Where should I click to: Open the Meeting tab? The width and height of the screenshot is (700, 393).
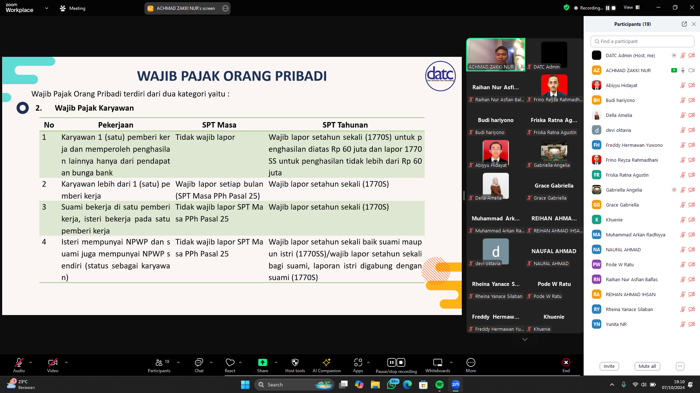tap(73, 8)
